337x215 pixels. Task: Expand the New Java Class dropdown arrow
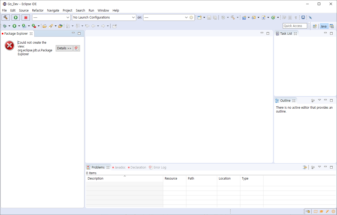pyautogui.click(x=268, y=17)
